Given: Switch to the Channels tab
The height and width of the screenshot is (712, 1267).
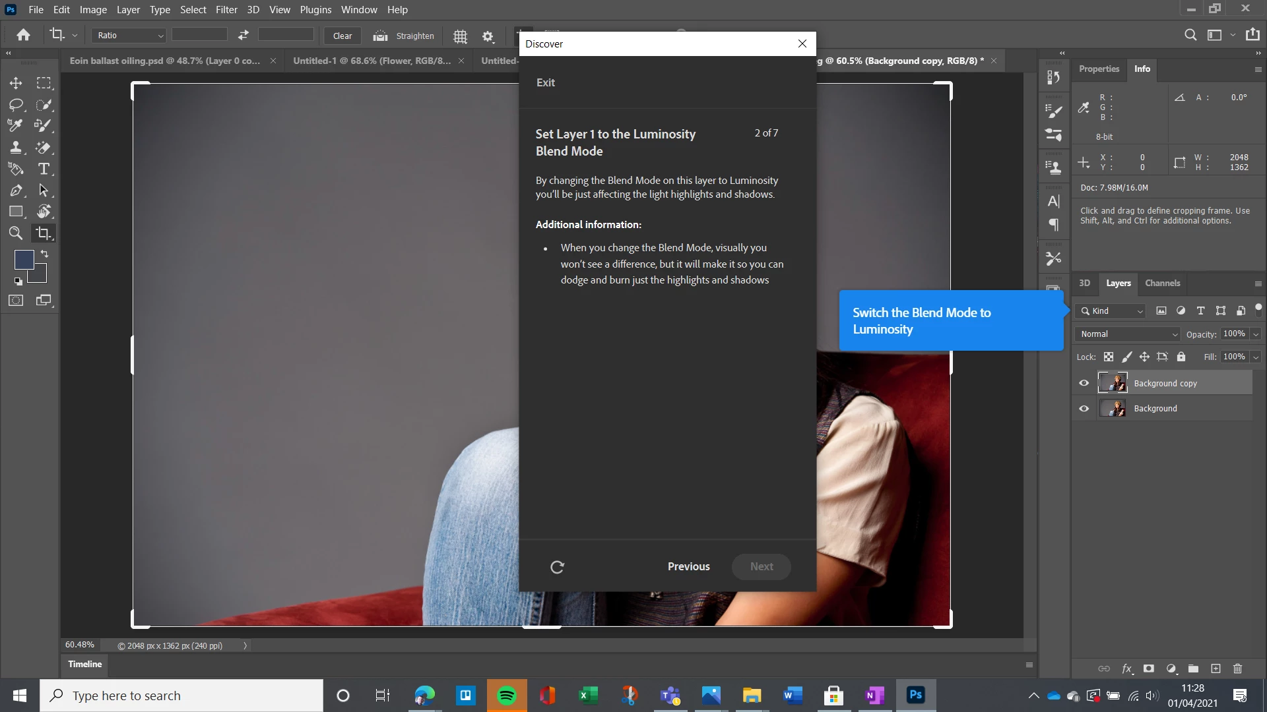Looking at the screenshot, I should pos(1162,283).
